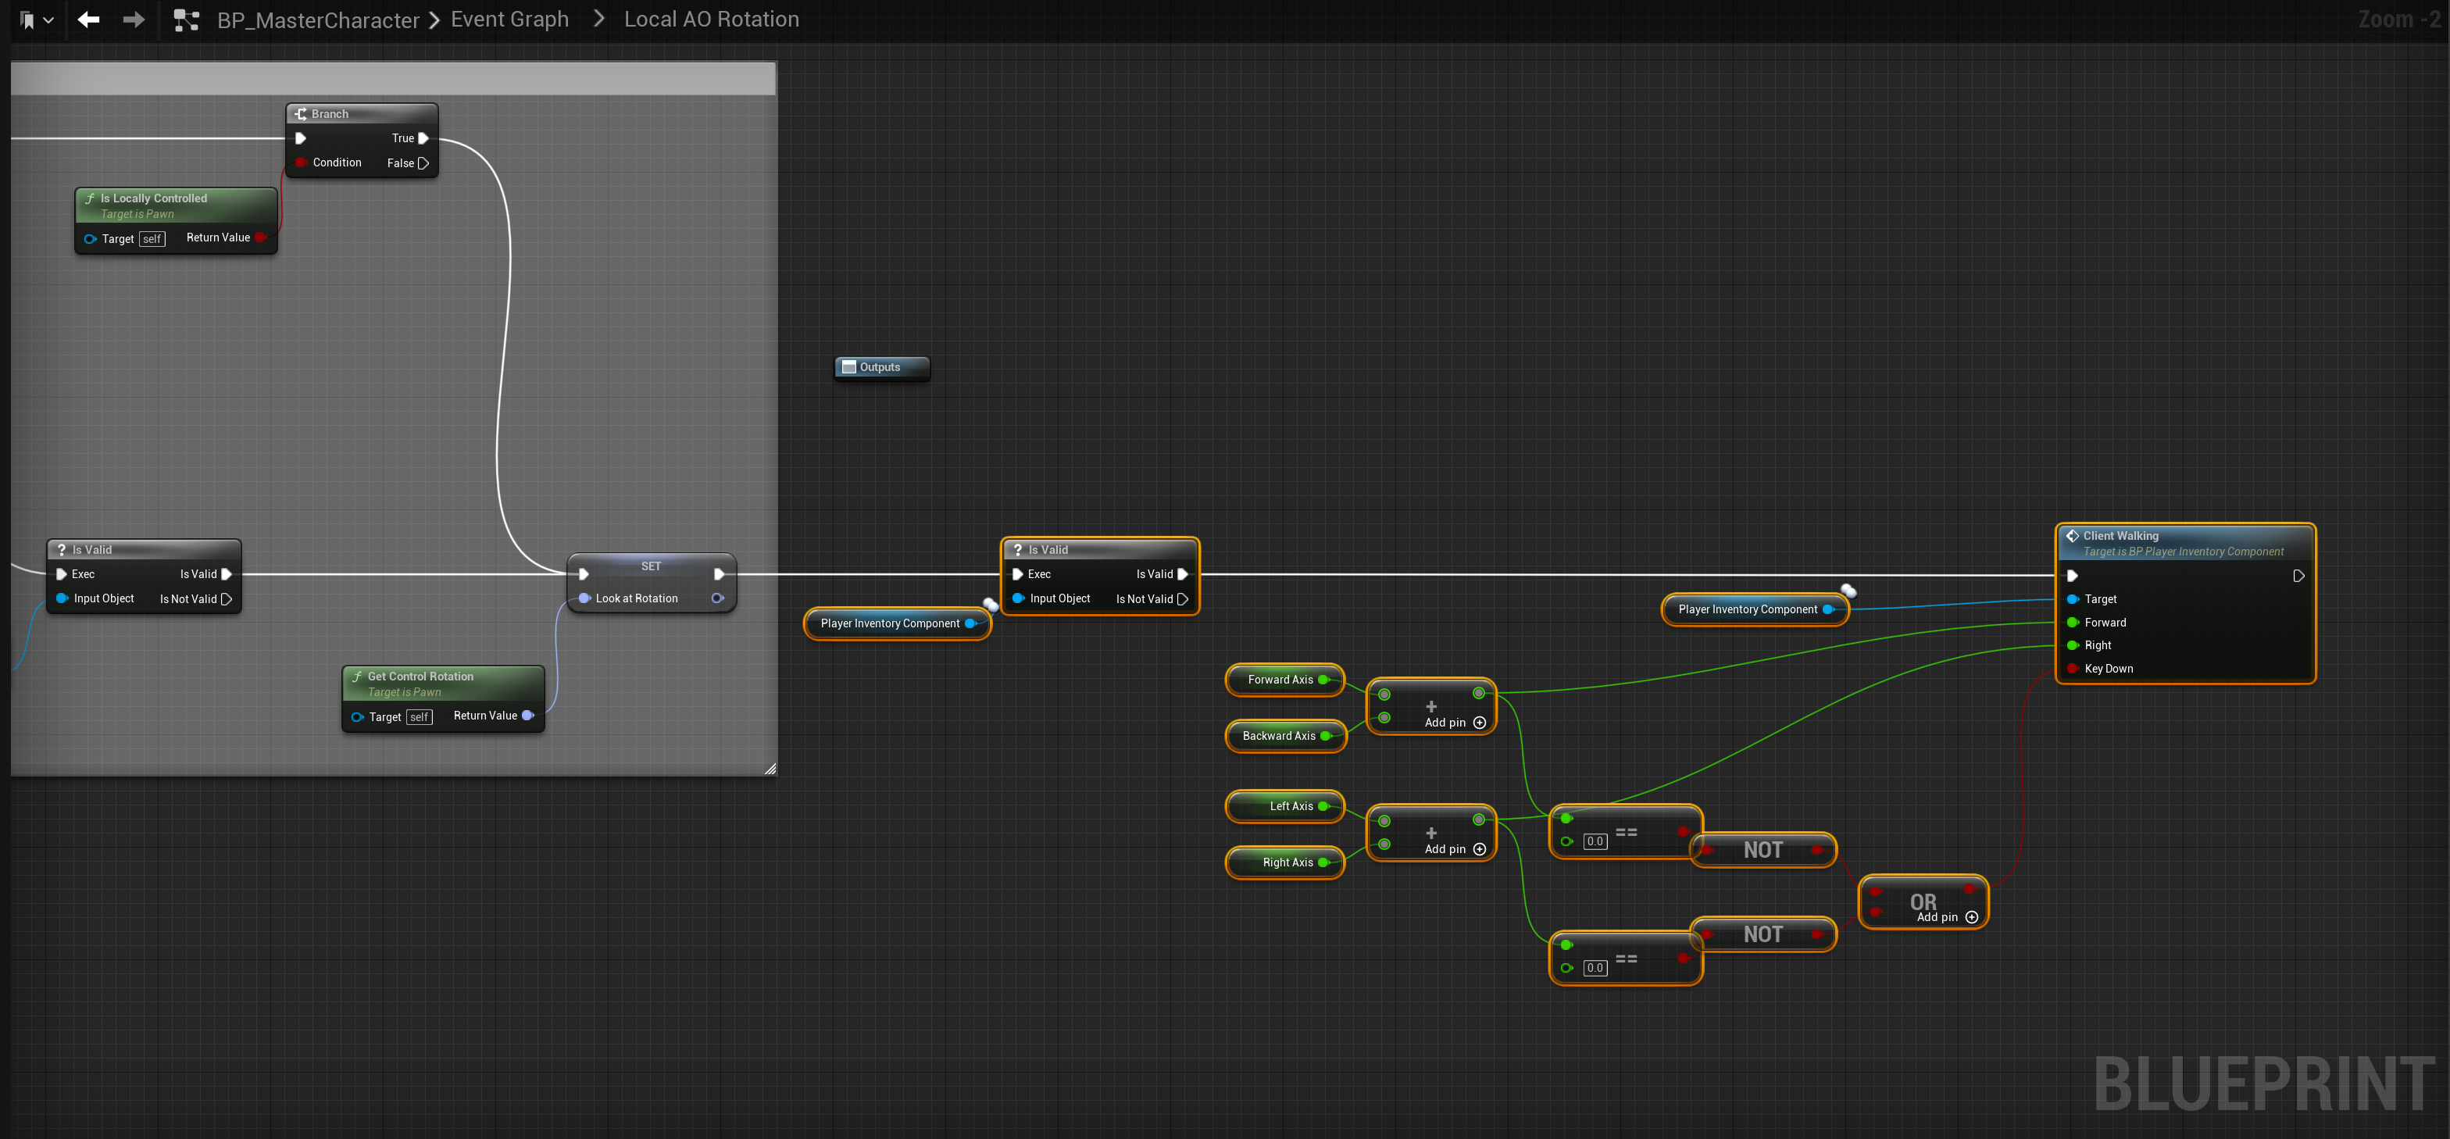The image size is (2450, 1139).
Task: Click the red Key Down pin on Client Walking
Action: (x=2073, y=669)
